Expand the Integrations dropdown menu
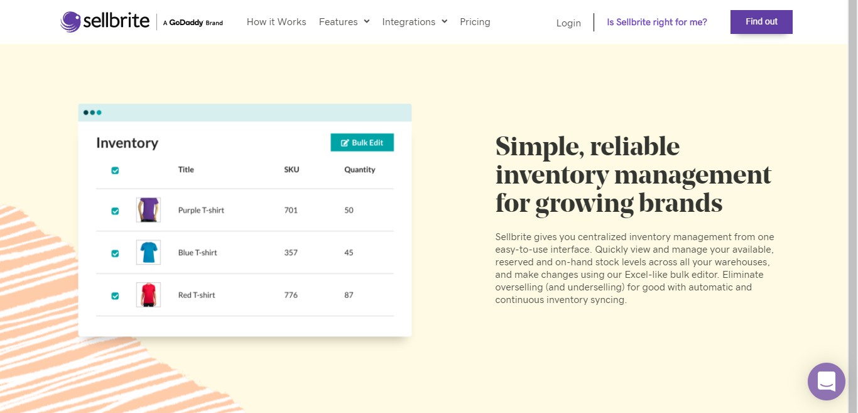 pyautogui.click(x=415, y=22)
